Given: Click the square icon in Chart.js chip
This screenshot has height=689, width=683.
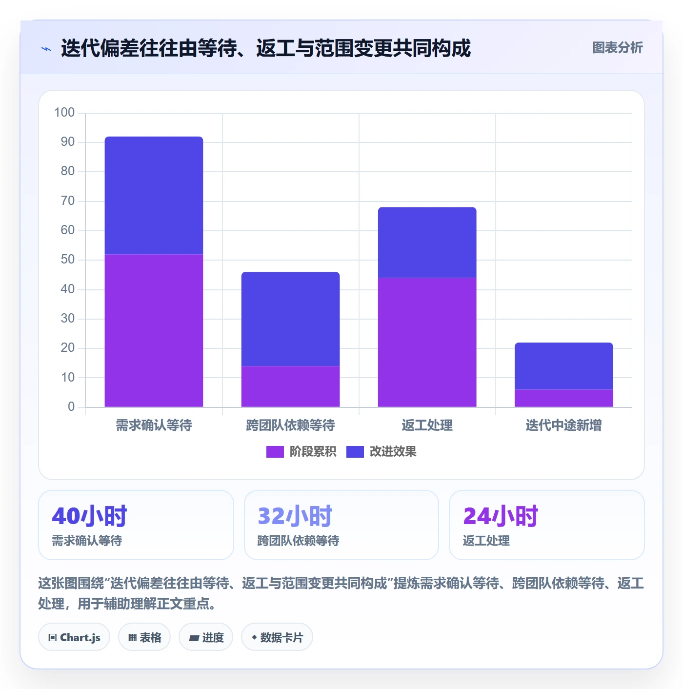Looking at the screenshot, I should (53, 638).
